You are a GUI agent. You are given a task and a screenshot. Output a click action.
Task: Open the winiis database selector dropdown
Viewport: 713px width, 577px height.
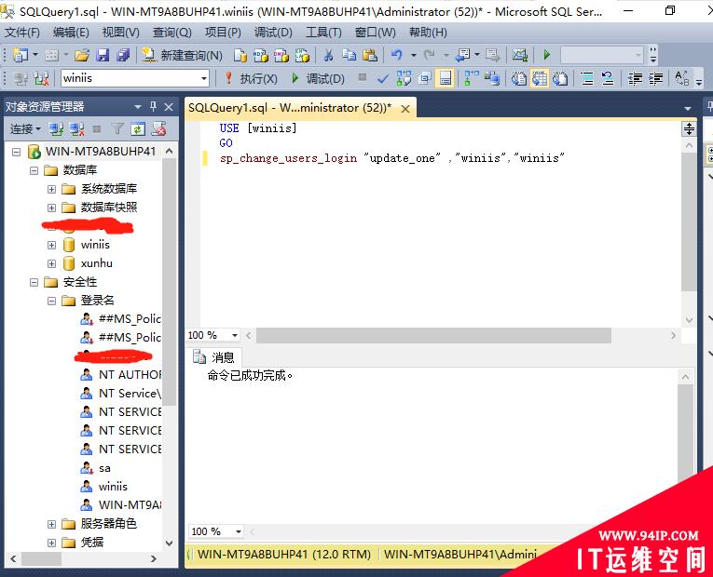click(204, 78)
